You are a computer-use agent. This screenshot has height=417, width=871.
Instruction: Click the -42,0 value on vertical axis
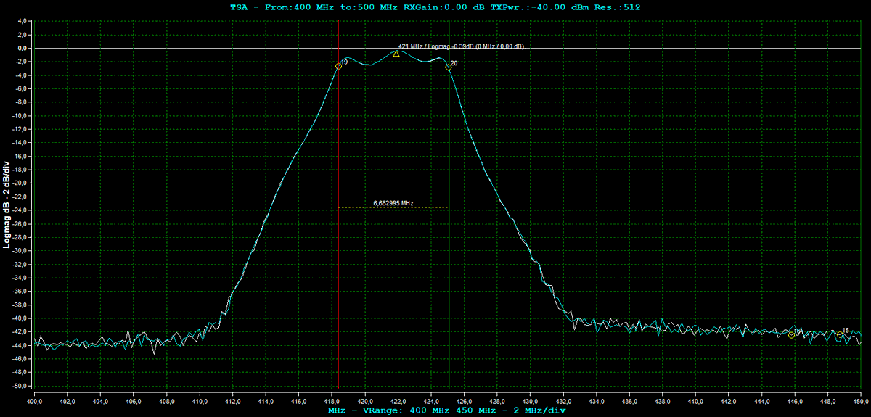[18, 332]
